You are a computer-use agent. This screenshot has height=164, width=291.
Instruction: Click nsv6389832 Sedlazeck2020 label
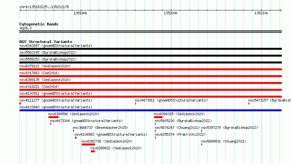[116, 148]
